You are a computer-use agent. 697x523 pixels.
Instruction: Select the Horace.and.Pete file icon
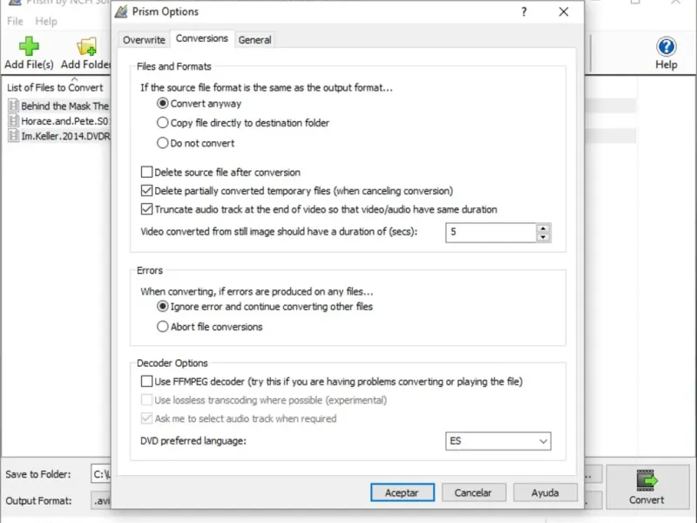pos(13,121)
